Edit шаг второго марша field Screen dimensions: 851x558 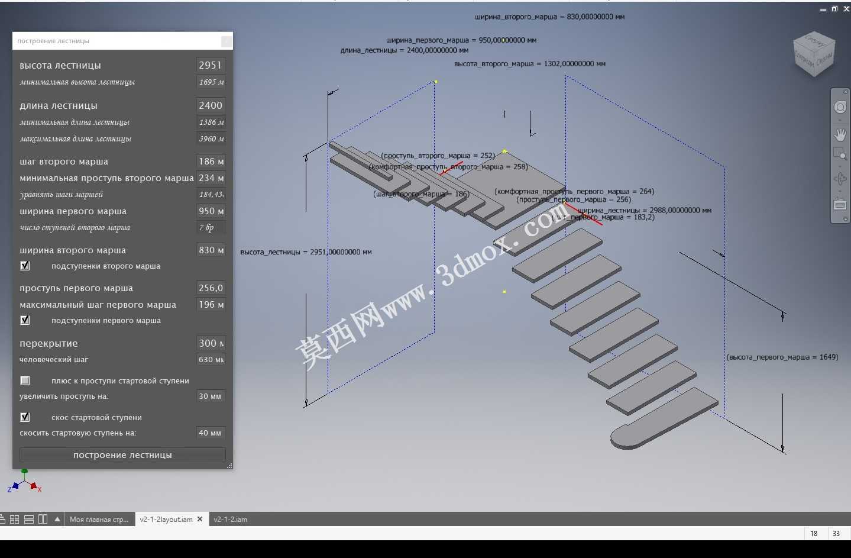click(x=211, y=161)
